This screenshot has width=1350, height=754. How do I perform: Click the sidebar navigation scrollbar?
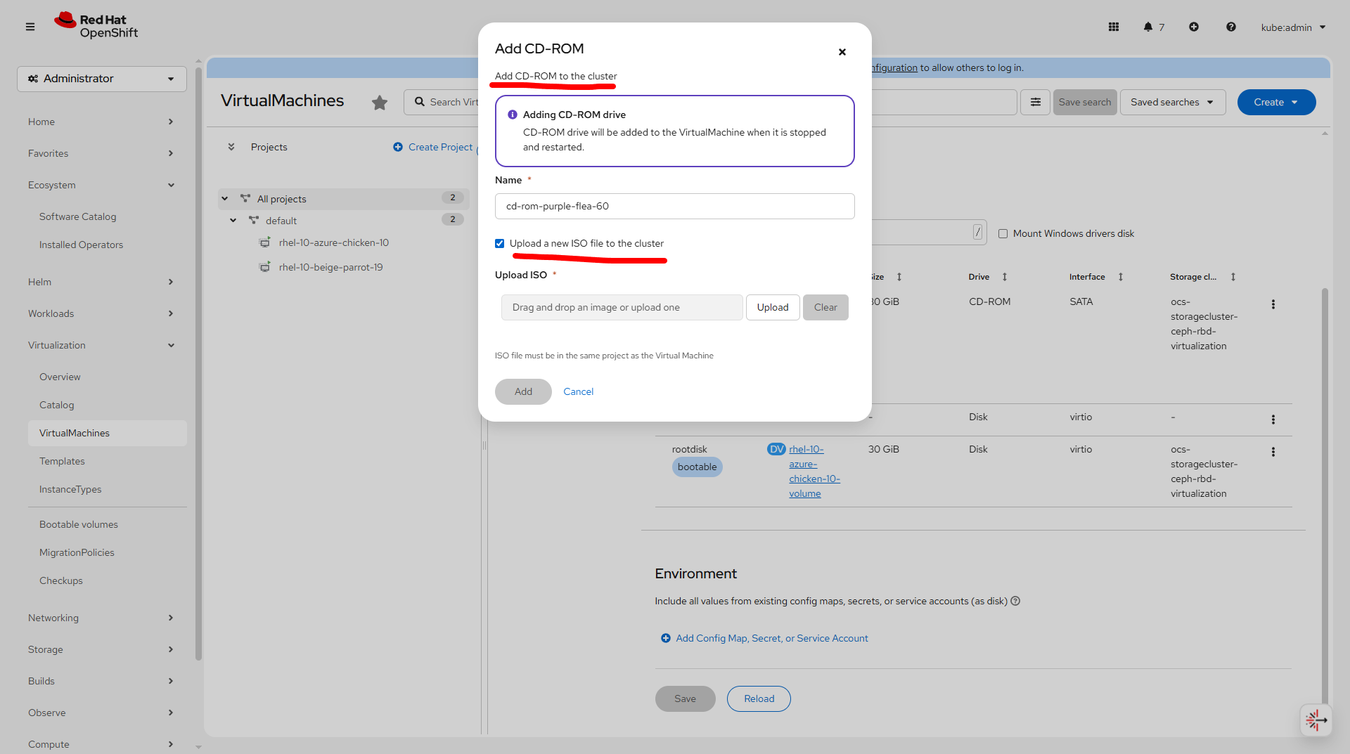[198, 364]
